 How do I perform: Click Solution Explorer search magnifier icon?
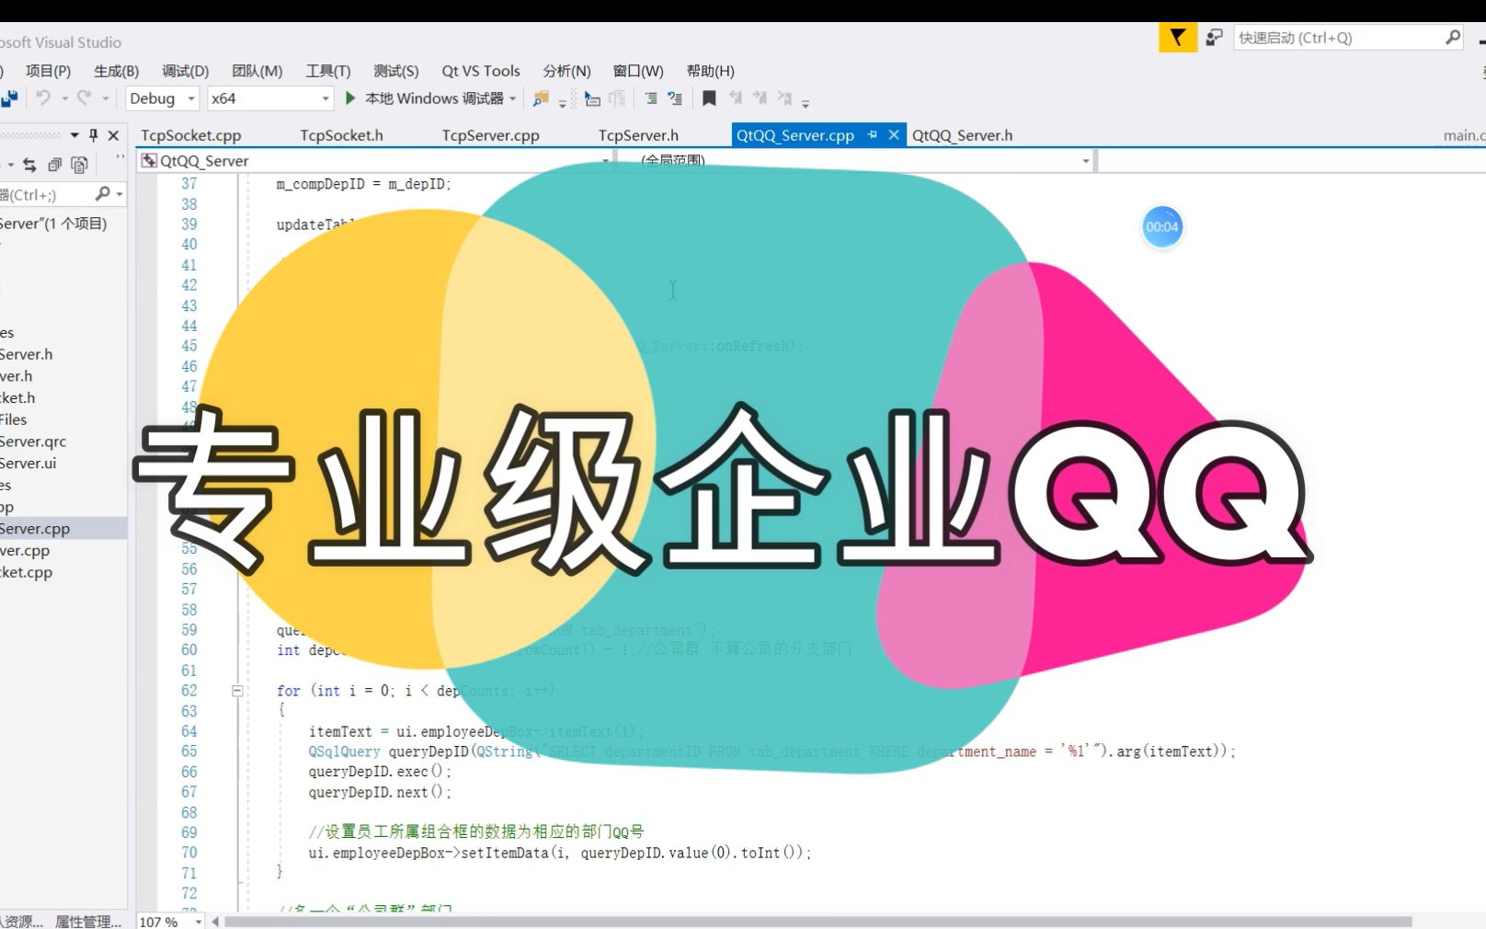tap(102, 194)
